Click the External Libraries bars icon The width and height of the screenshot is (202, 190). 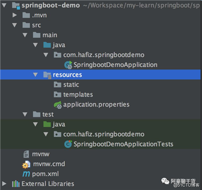tap(16, 184)
